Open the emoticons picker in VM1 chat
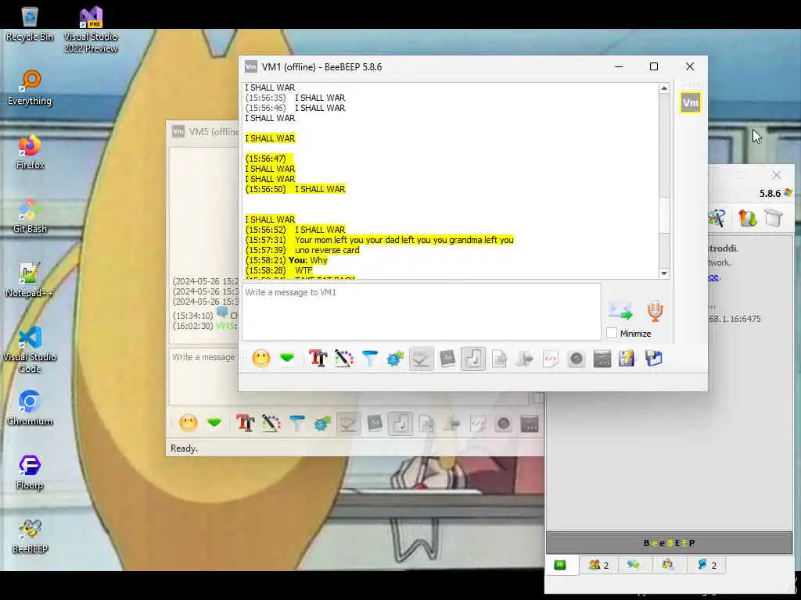The height and width of the screenshot is (600, 801). point(261,358)
